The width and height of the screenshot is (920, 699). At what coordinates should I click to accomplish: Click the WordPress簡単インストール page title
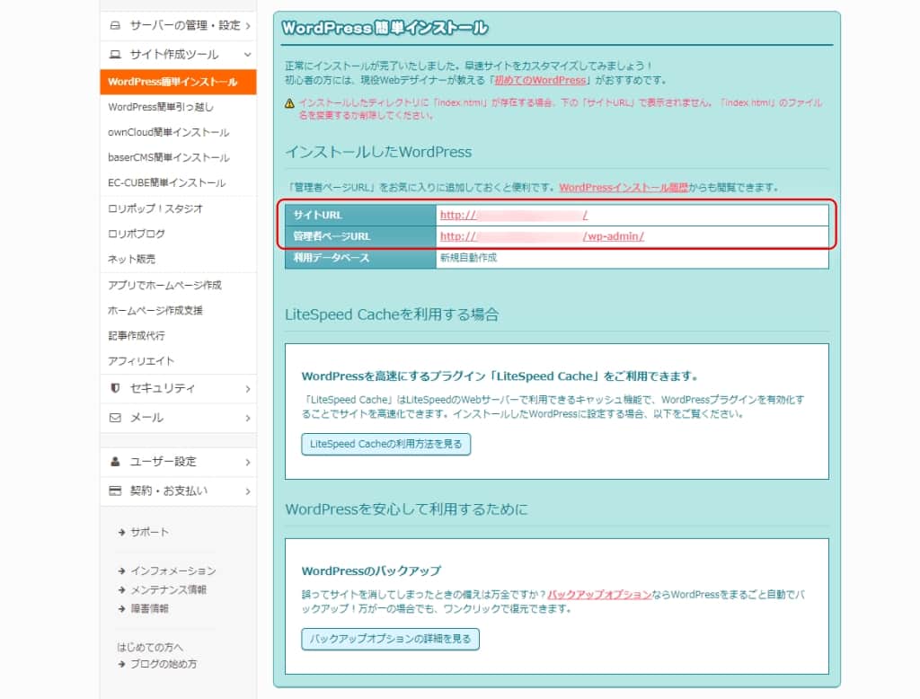pyautogui.click(x=385, y=28)
